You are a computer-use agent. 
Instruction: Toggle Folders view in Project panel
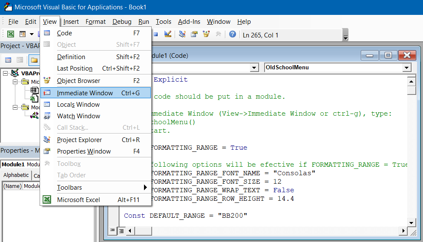(x=34, y=60)
